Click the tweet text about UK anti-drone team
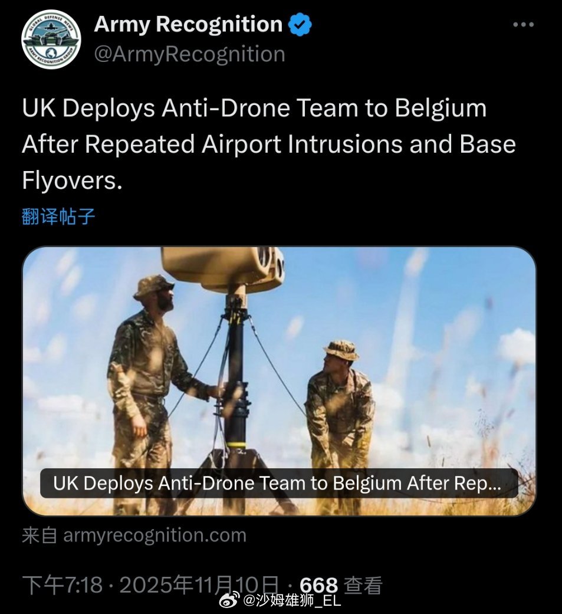 point(269,144)
